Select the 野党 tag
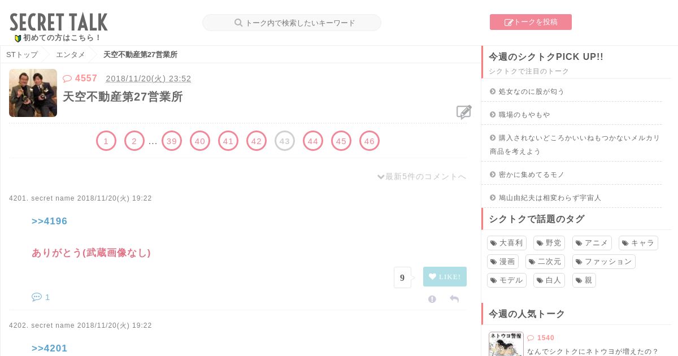 point(549,243)
